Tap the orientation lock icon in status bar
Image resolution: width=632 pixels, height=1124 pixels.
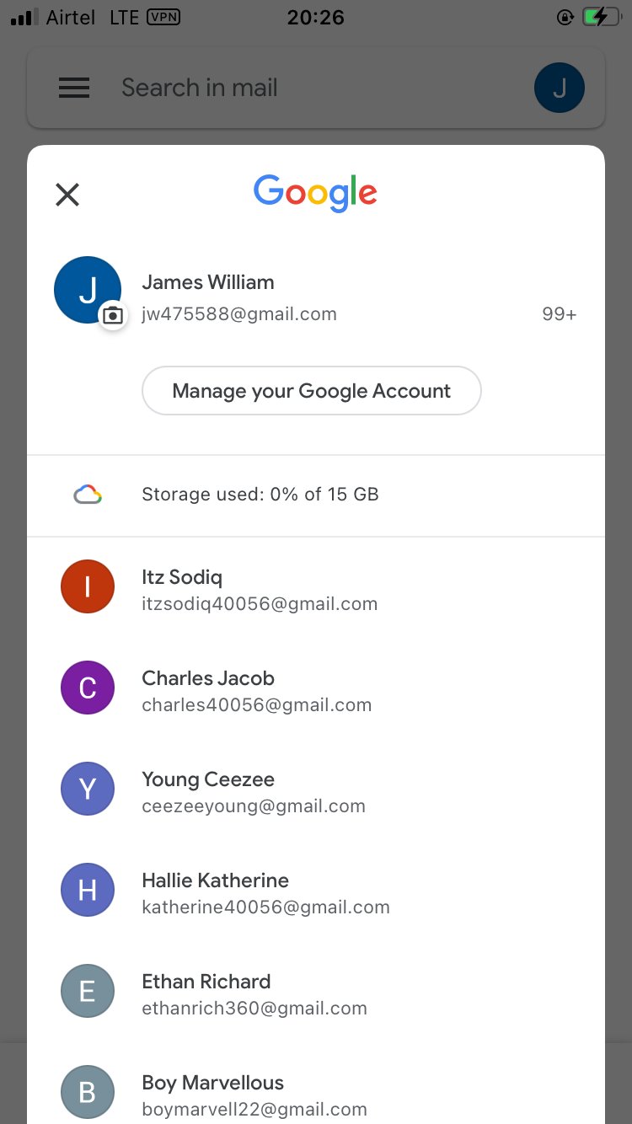(x=565, y=17)
